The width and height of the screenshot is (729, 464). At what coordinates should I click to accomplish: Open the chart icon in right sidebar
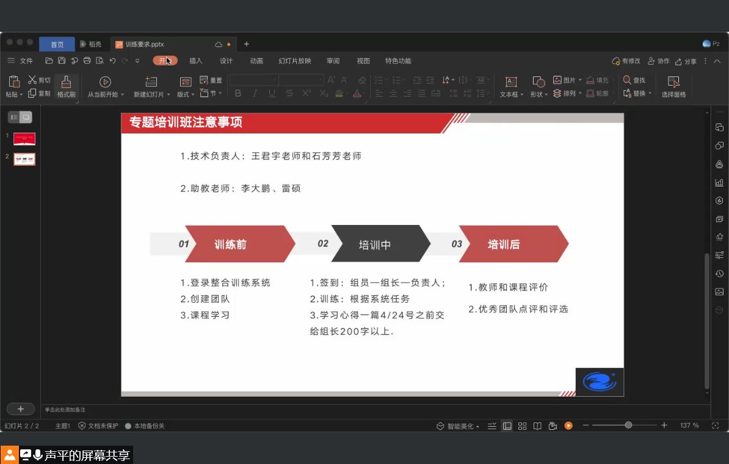point(719,182)
